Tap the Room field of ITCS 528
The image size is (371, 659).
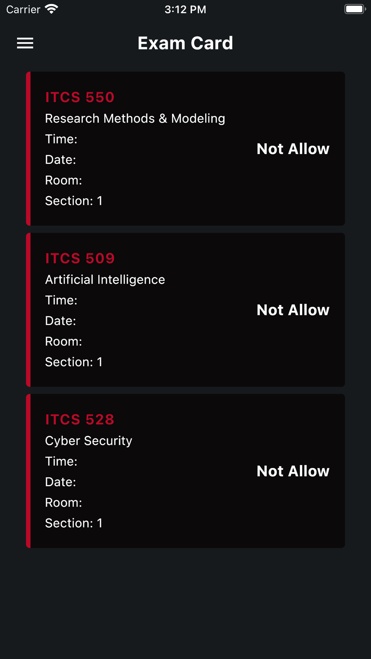click(x=63, y=503)
